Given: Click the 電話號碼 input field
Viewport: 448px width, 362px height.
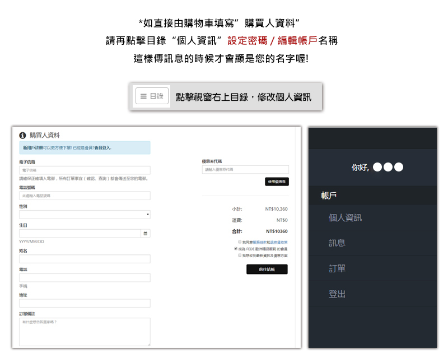Looking at the screenshot, I should pyautogui.click(x=85, y=196).
